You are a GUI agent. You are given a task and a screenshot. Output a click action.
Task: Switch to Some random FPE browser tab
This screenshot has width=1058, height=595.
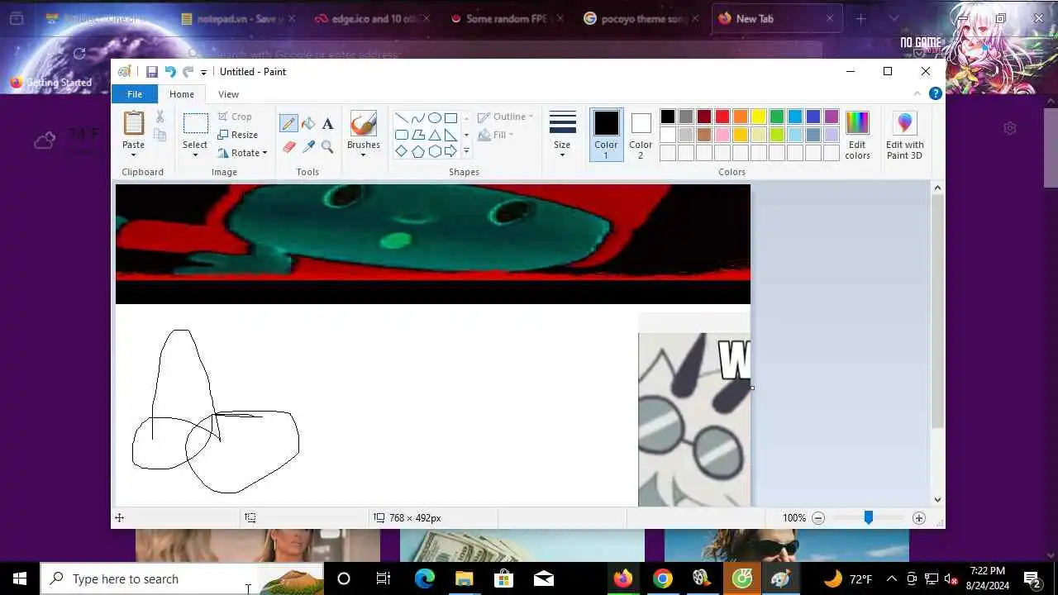tap(506, 18)
